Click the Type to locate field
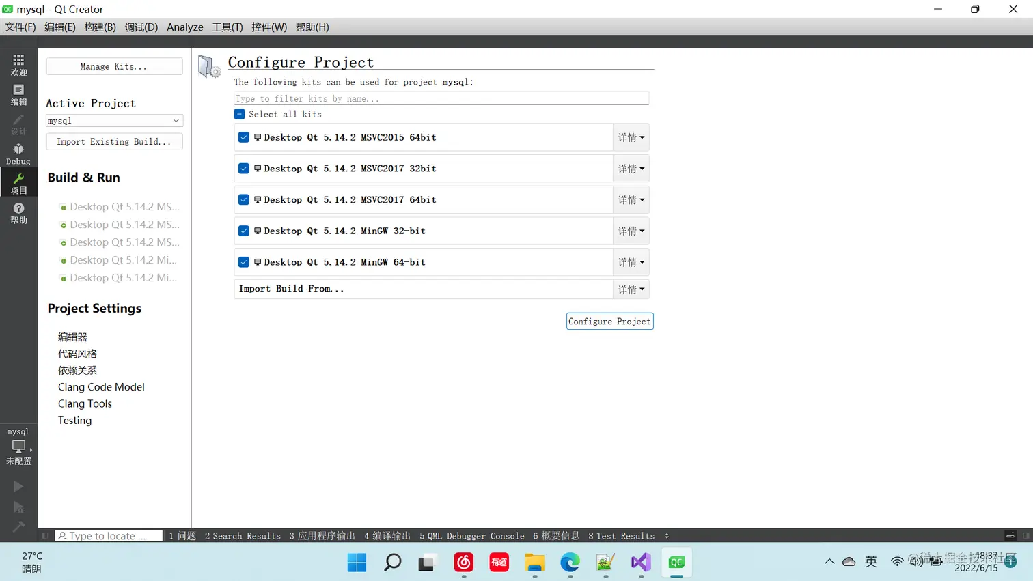This screenshot has width=1033, height=581. [x=109, y=536]
